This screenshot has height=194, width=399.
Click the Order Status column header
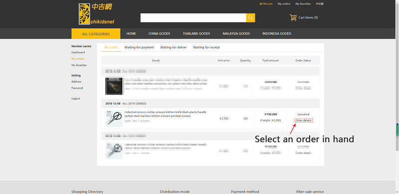coord(303,60)
